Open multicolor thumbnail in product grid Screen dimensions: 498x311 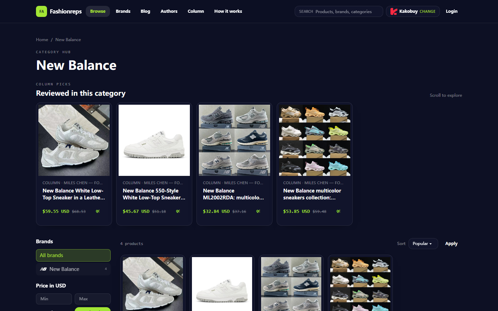[x=360, y=284]
